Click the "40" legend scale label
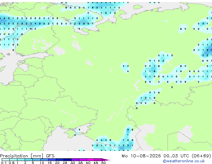Viewport: 212px width, 164px height. 88,163
